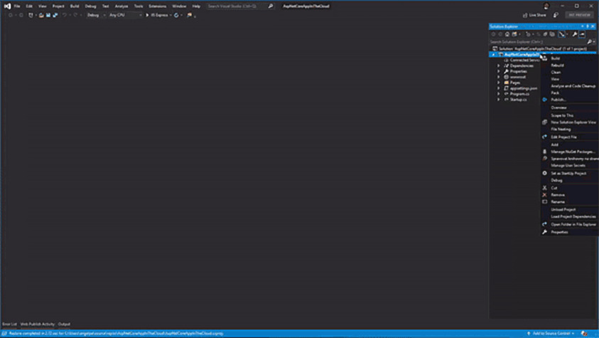Expand the Program.cs node
The height and width of the screenshot is (338, 599).
pyautogui.click(x=499, y=94)
